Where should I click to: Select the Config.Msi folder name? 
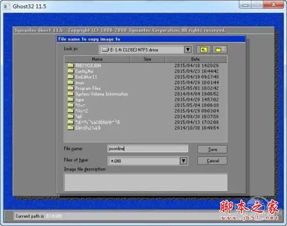pyautogui.click(x=85, y=71)
